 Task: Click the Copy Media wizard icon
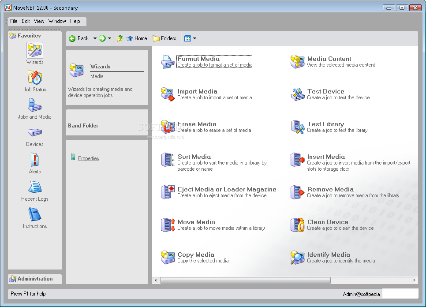[168, 257]
